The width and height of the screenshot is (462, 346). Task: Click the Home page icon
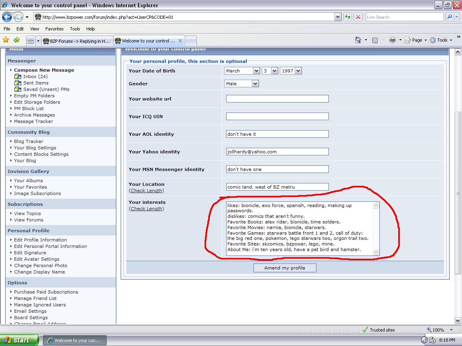point(358,40)
